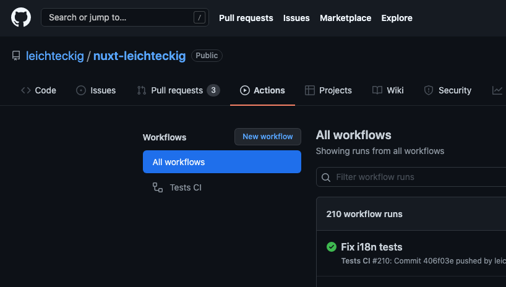Viewport: 506px width, 287px height.
Task: Click the filter search magnifier icon
Action: click(326, 178)
